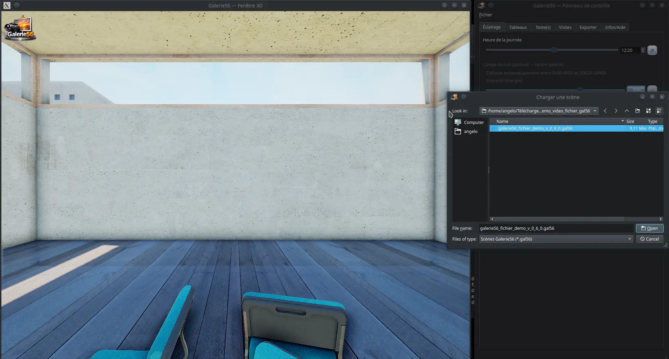This screenshot has width=669, height=359.
Task: Go forward in the file dialog
Action: pos(616,111)
